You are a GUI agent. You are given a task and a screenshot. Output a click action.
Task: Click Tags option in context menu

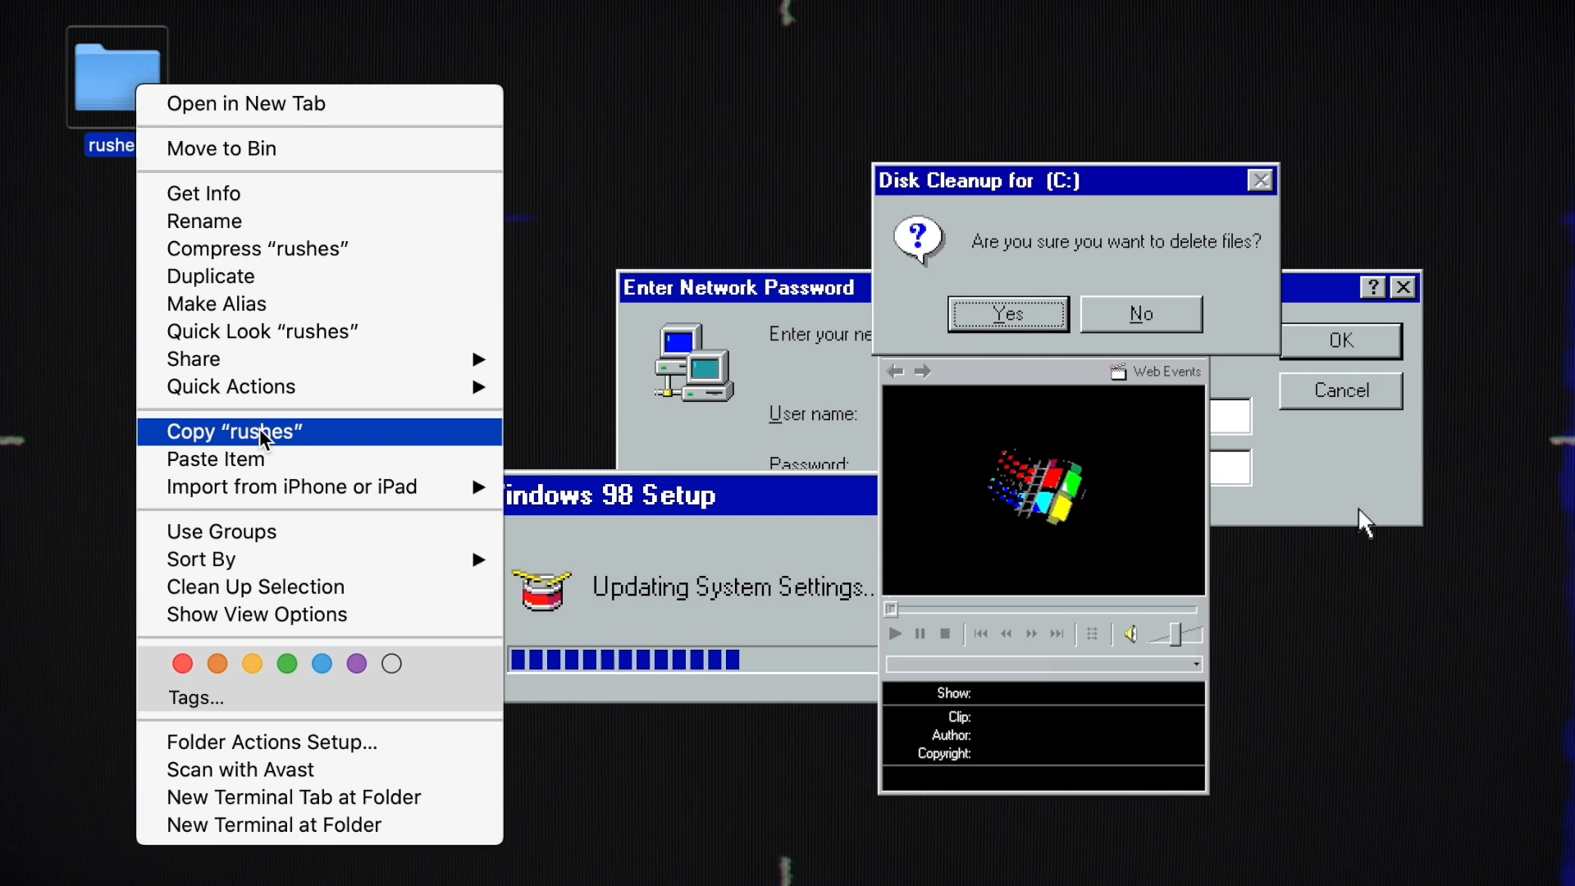tap(194, 698)
